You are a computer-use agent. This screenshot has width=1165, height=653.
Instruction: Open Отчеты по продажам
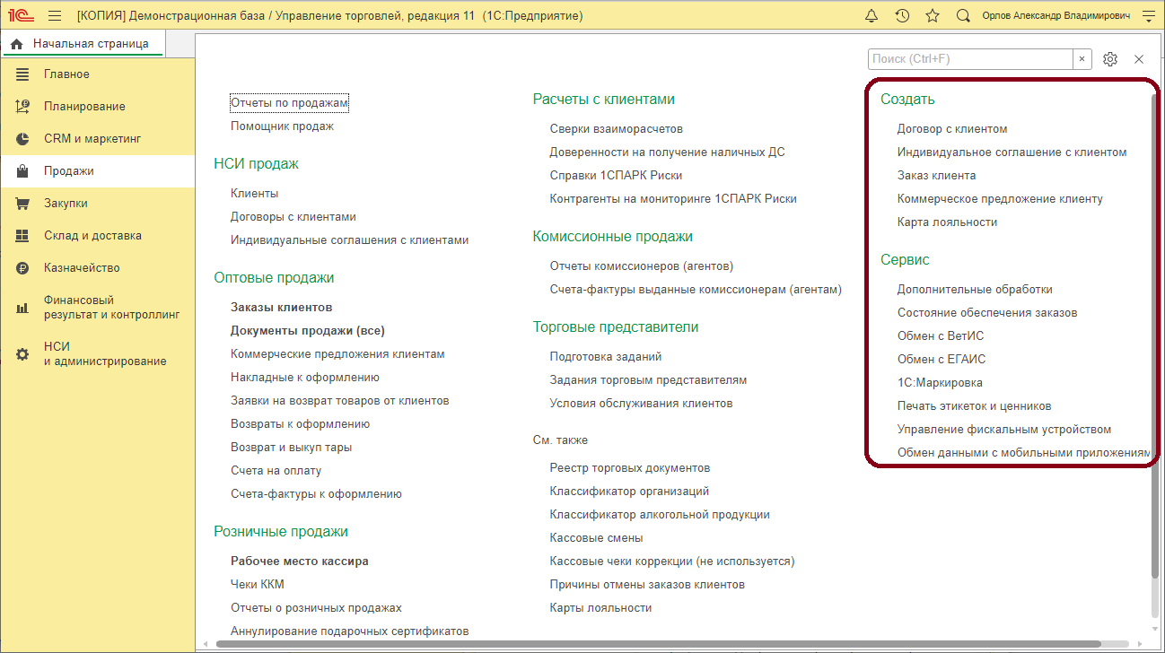coord(289,103)
